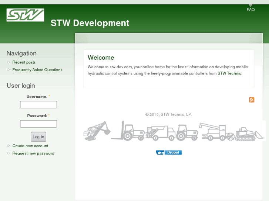Open Request new password link

pos(33,153)
